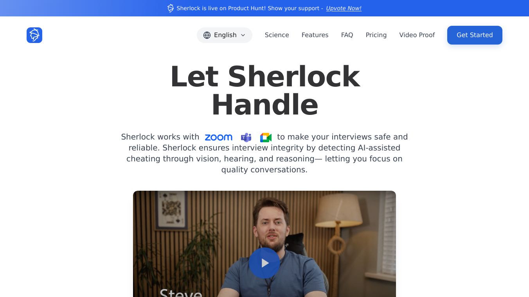This screenshot has height=297, width=529.
Task: Click the Sherlock description paragraph
Action: [x=264, y=153]
